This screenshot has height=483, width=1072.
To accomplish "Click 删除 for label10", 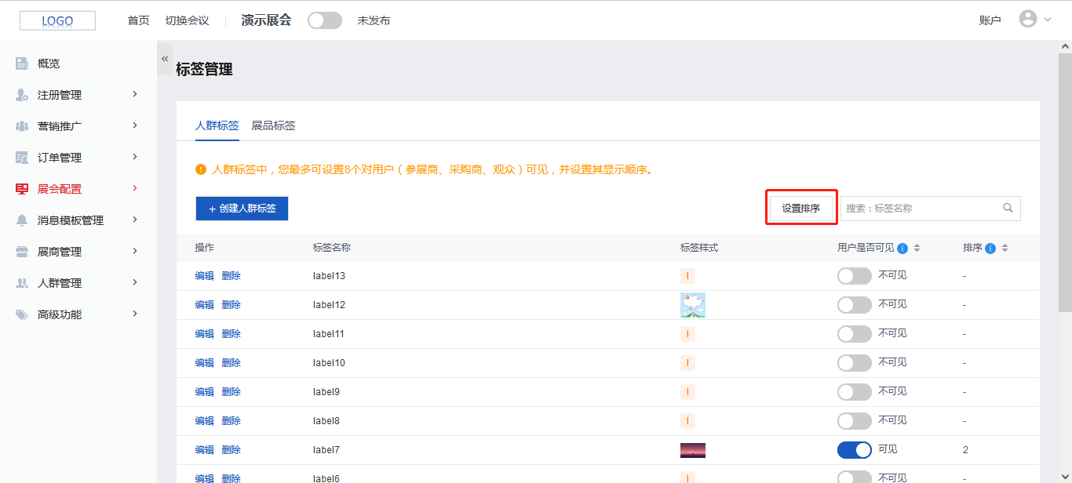I will 231,363.
